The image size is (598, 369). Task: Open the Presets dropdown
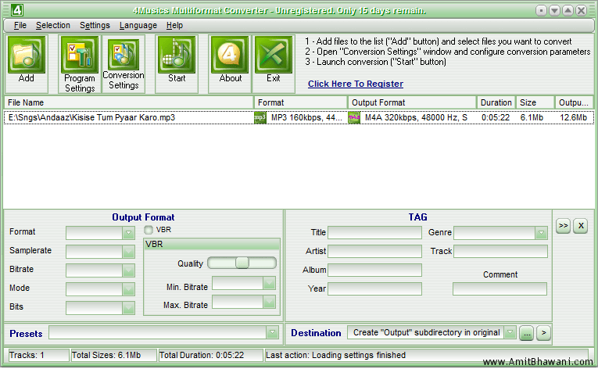tap(272, 333)
